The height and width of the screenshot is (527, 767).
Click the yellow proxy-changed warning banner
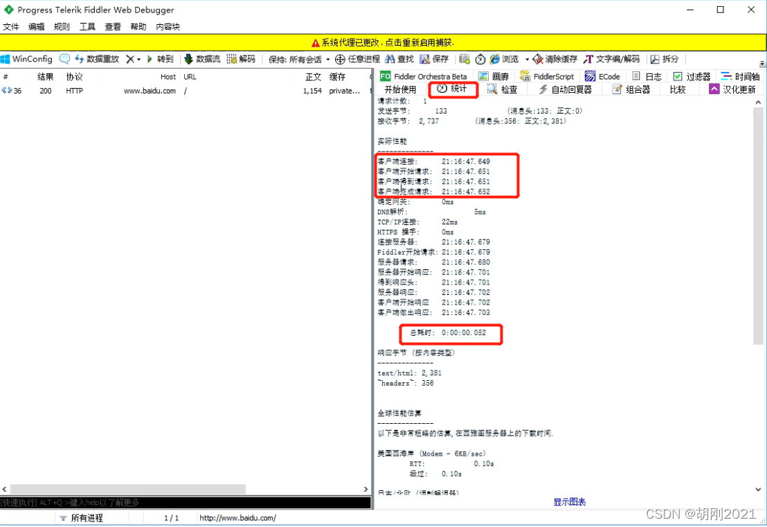[383, 42]
